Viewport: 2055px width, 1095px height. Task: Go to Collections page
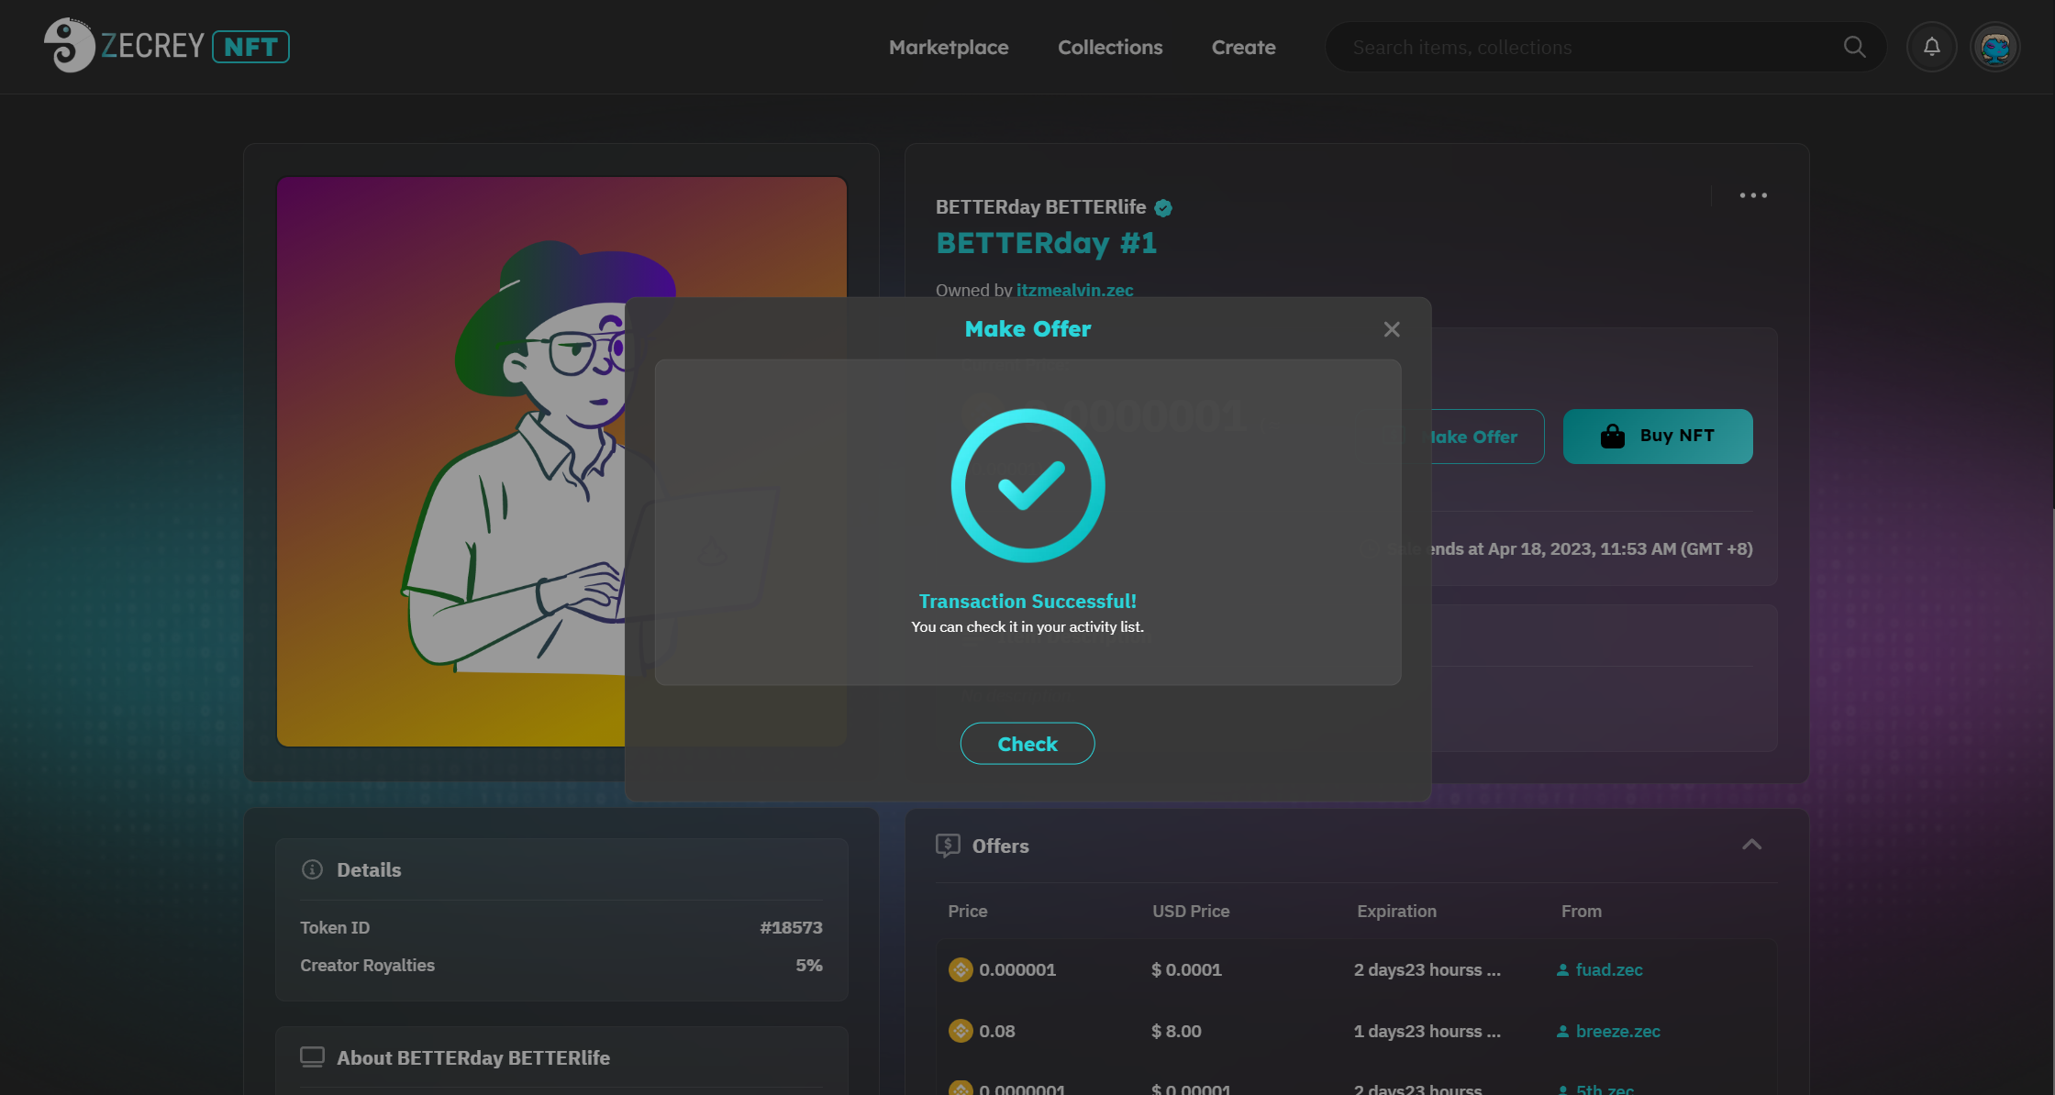click(x=1109, y=47)
